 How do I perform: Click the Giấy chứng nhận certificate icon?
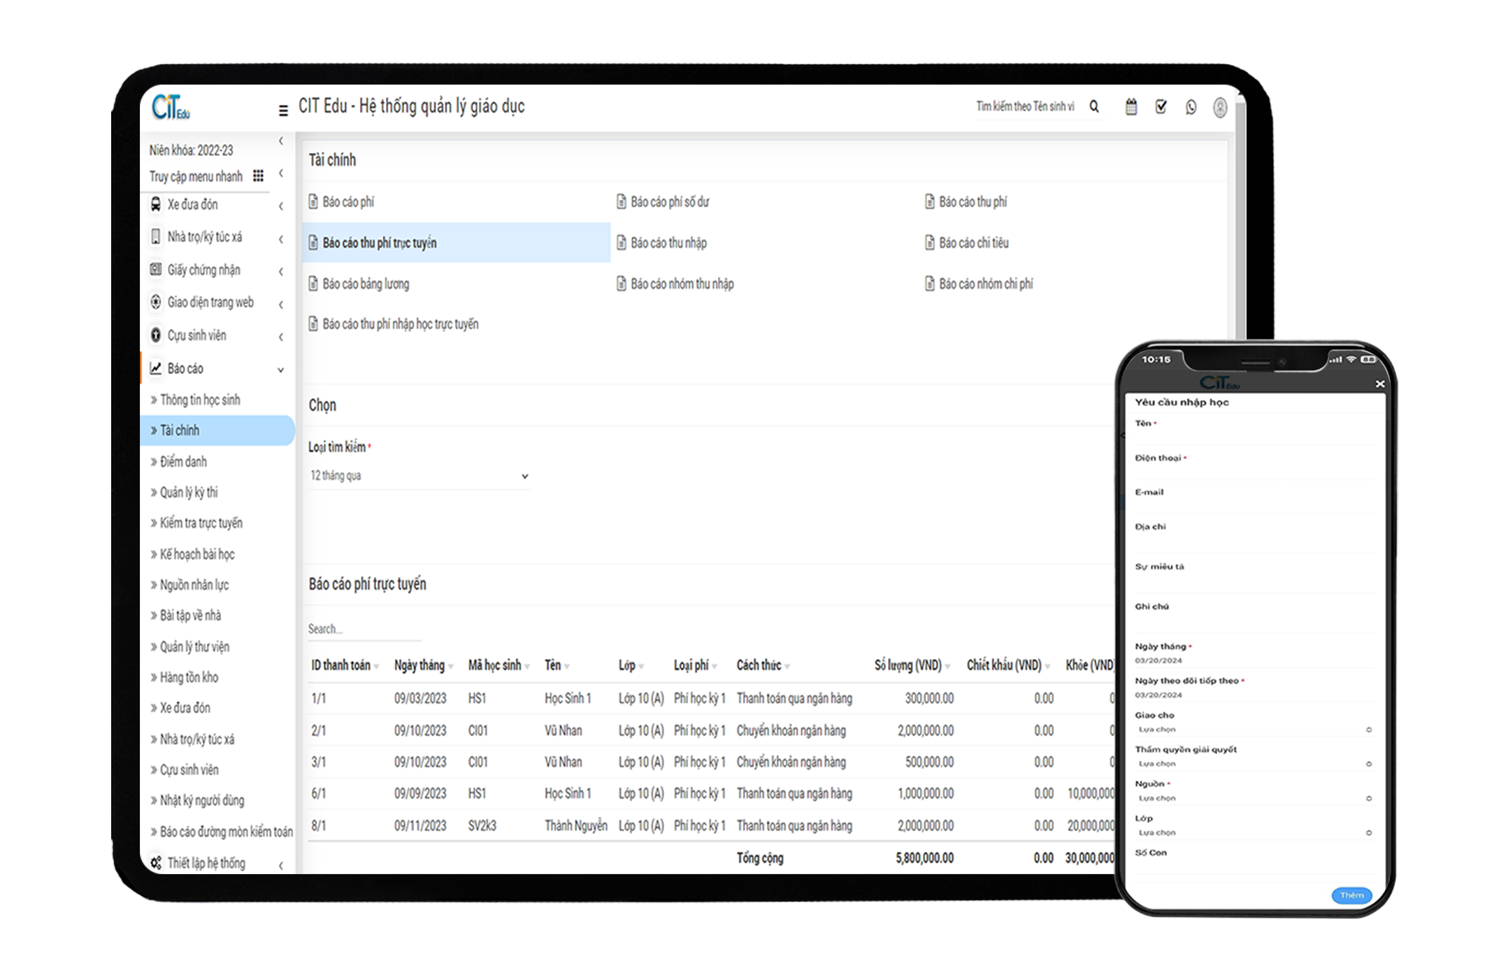[x=156, y=269]
